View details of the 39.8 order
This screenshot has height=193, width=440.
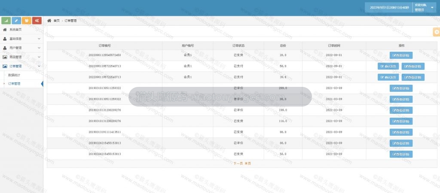click(x=413, y=77)
